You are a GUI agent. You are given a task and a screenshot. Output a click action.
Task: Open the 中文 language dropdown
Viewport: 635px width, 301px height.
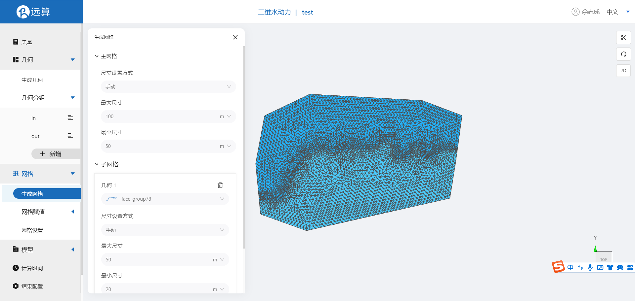click(x=618, y=12)
